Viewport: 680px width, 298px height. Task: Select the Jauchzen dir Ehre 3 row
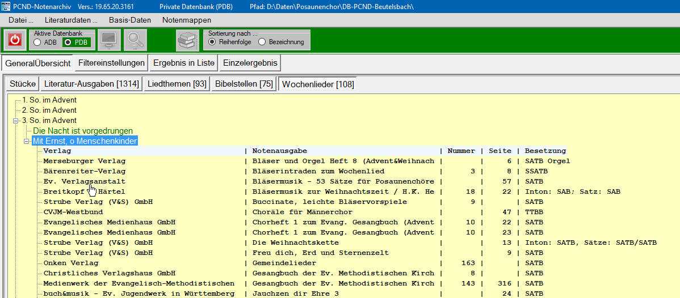293,293
